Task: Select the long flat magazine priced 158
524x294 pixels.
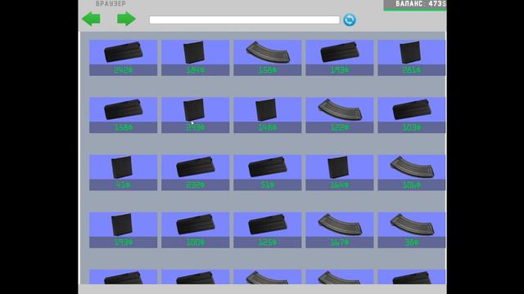Action: click(123, 115)
